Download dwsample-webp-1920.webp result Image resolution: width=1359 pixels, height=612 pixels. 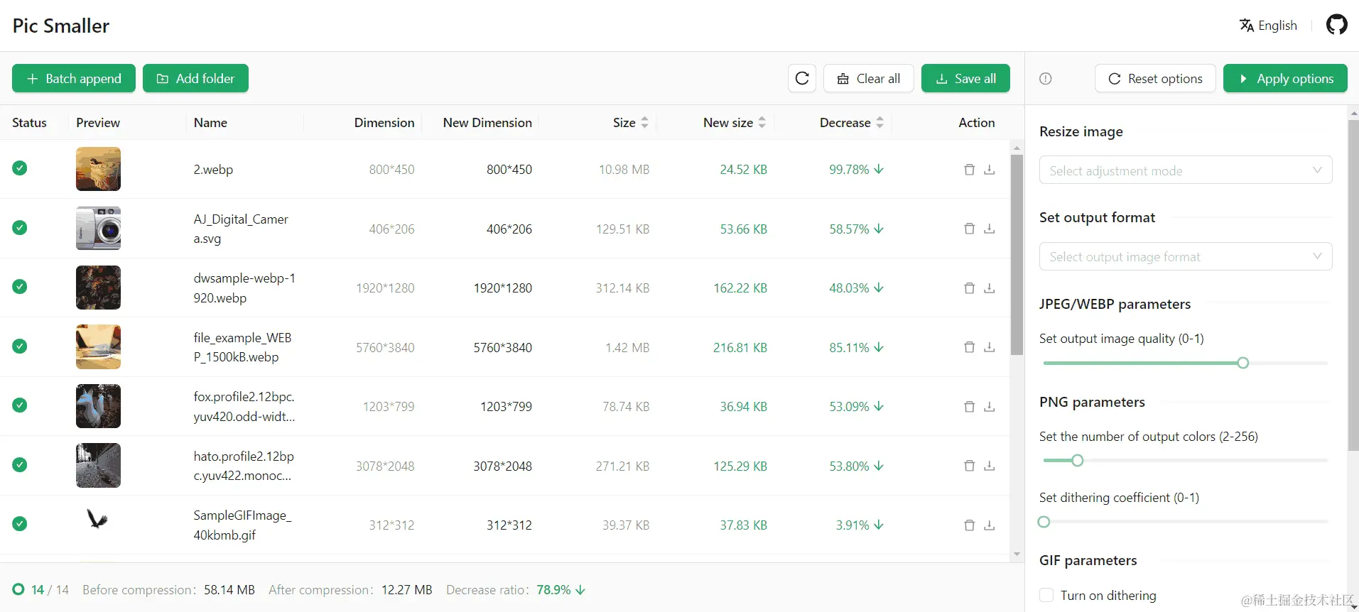click(x=990, y=288)
